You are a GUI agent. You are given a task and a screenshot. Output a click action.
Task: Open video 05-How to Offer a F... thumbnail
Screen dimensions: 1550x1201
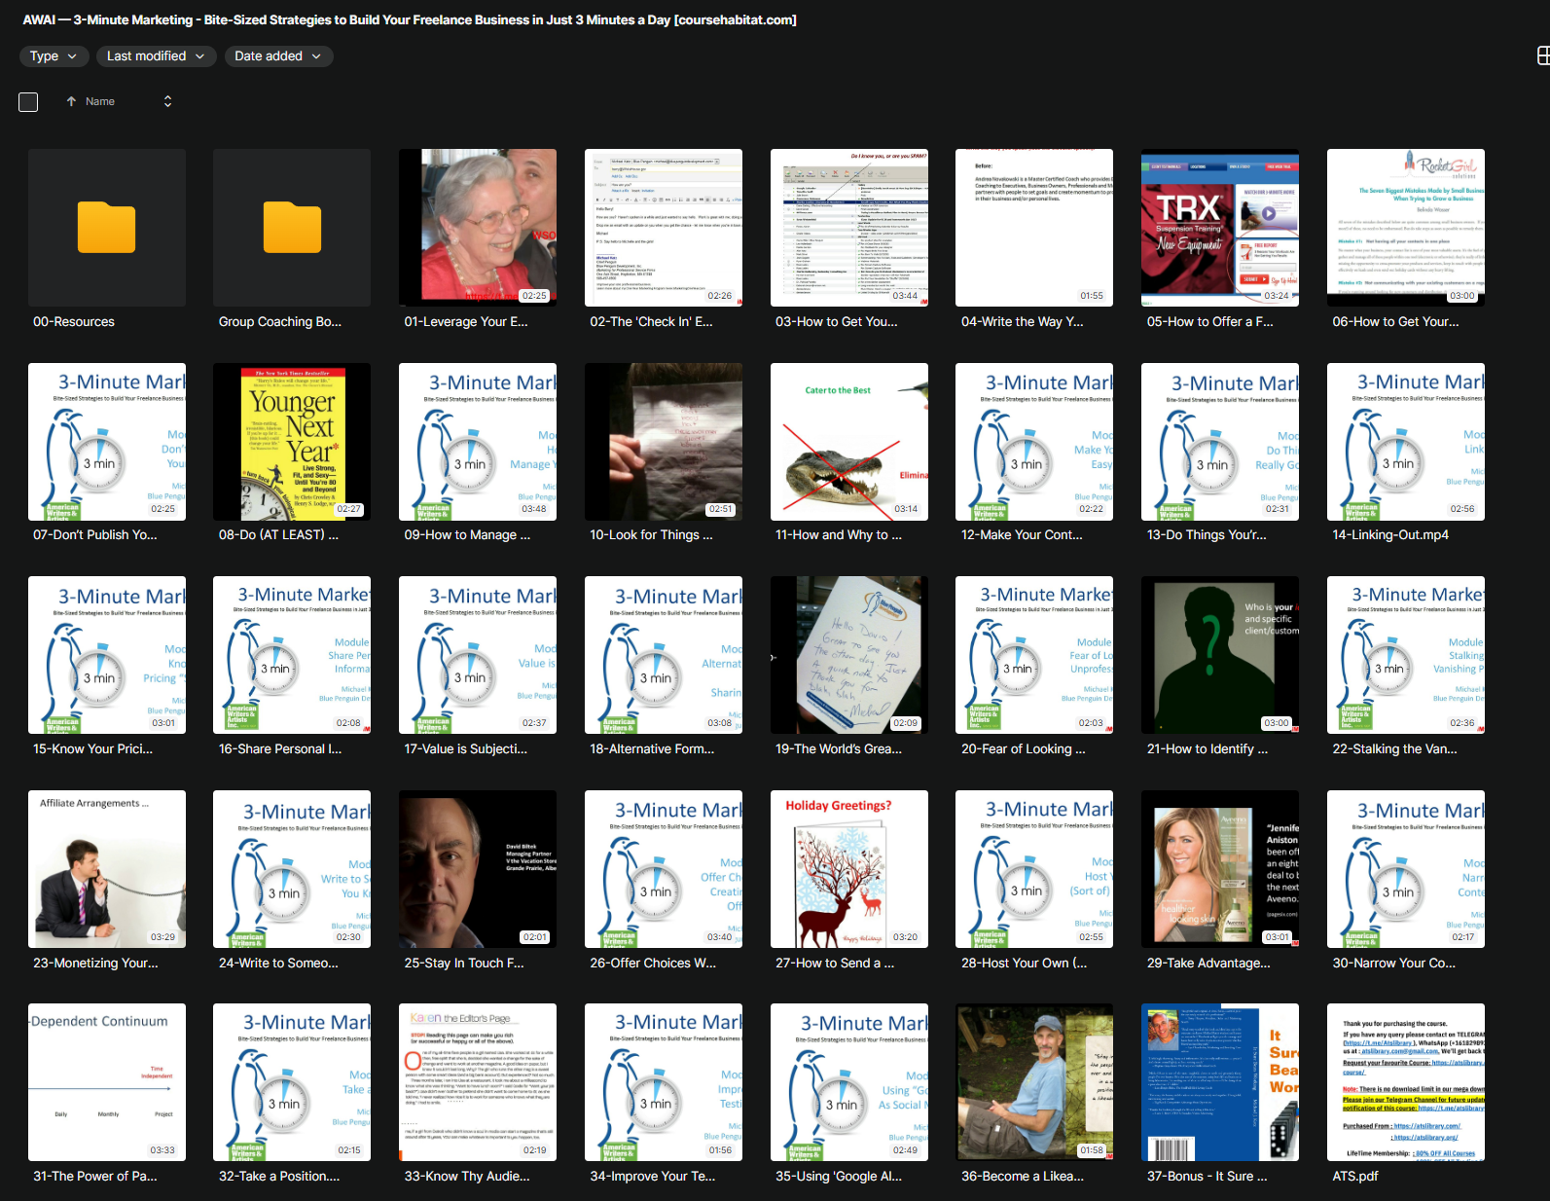click(1219, 227)
